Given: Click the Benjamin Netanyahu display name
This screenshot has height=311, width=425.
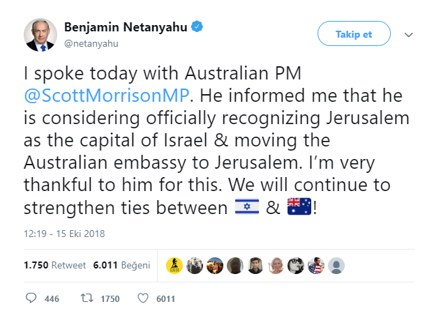Looking at the screenshot, I should [x=126, y=27].
